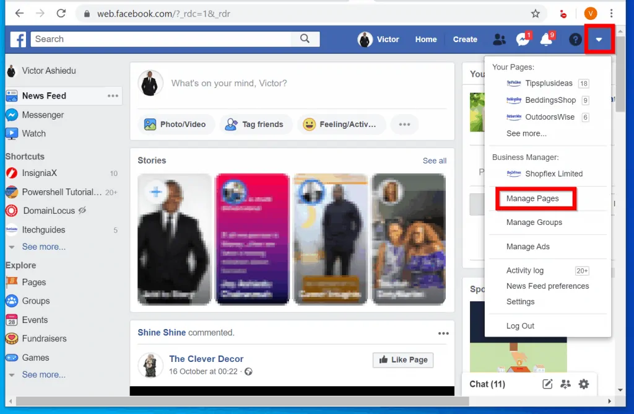Viewport: 634px width, 414px height.
Task: Open Victor profile in top bar
Action: (x=378, y=39)
